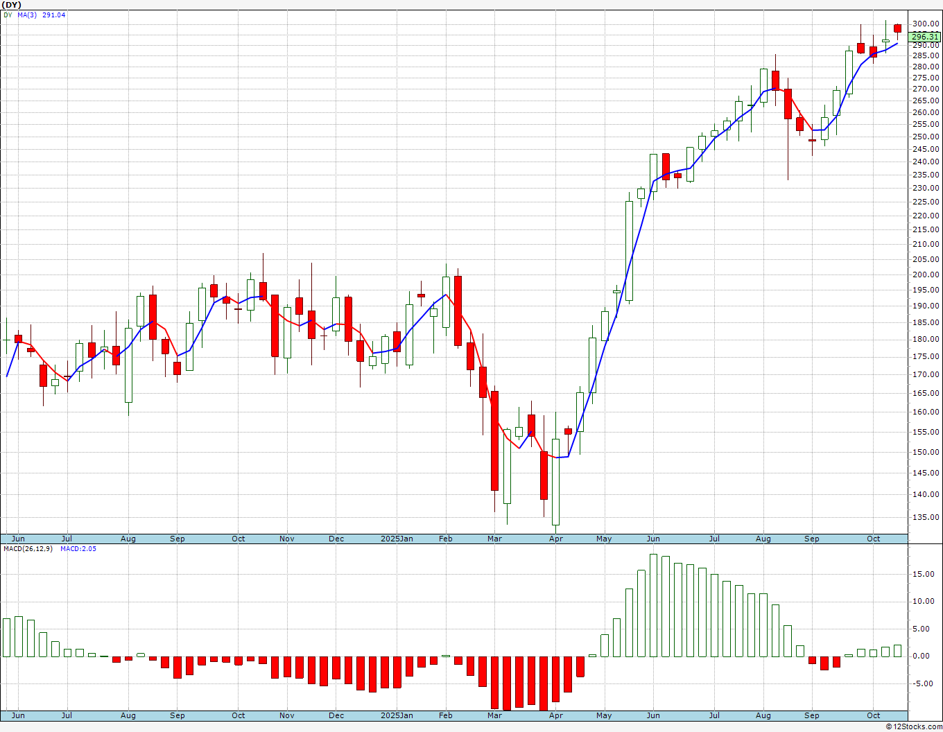Select Feb on the price chart time axis
943x732 pixels.
pos(446,539)
